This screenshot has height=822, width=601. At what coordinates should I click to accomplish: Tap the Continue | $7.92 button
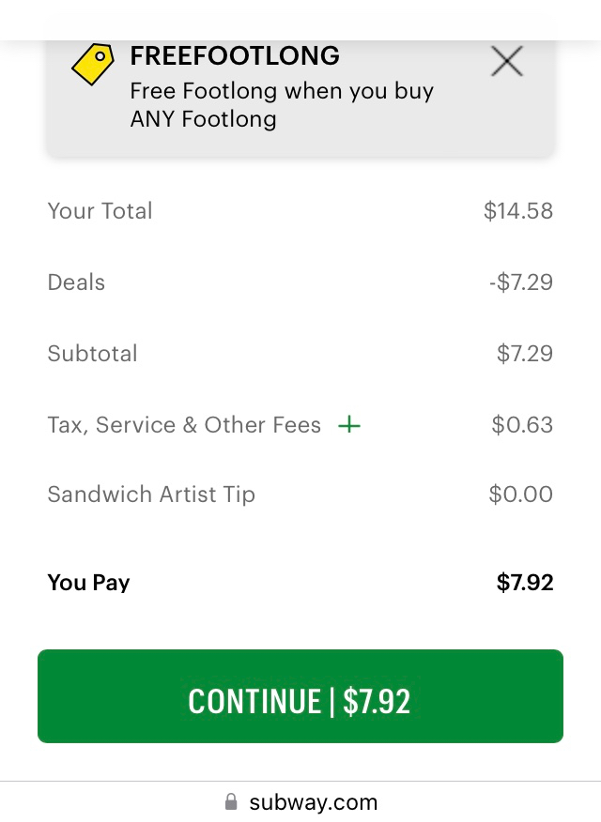300,696
